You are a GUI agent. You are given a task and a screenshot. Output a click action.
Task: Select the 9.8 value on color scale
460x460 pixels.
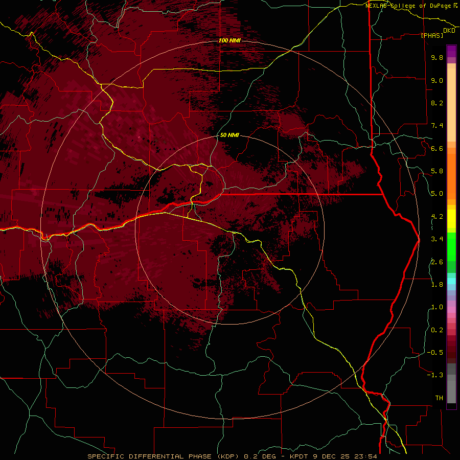point(437,57)
